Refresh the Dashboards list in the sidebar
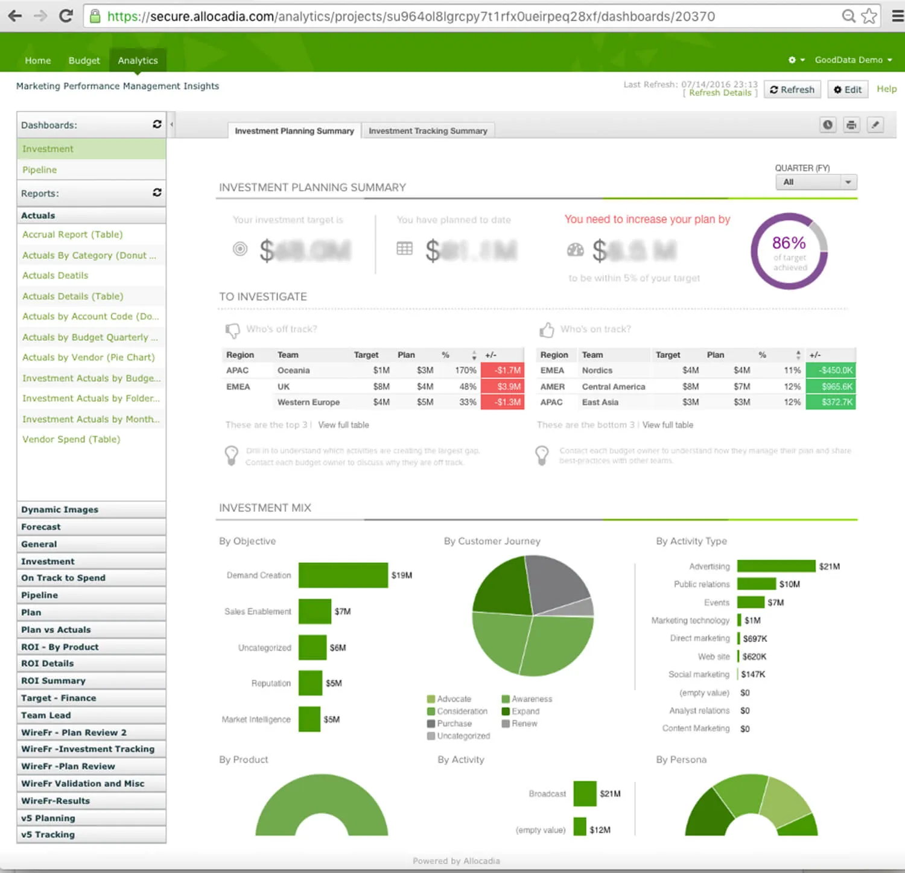The image size is (905, 873). tap(157, 125)
